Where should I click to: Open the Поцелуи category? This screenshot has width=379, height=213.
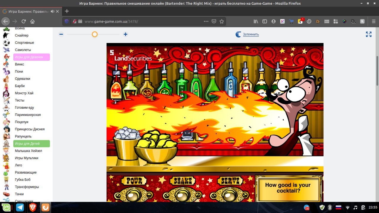(22, 122)
